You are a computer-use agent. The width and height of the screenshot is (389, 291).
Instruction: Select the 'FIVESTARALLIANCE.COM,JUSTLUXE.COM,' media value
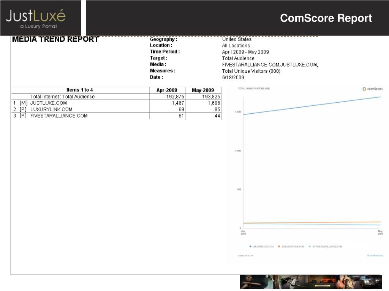(x=270, y=65)
